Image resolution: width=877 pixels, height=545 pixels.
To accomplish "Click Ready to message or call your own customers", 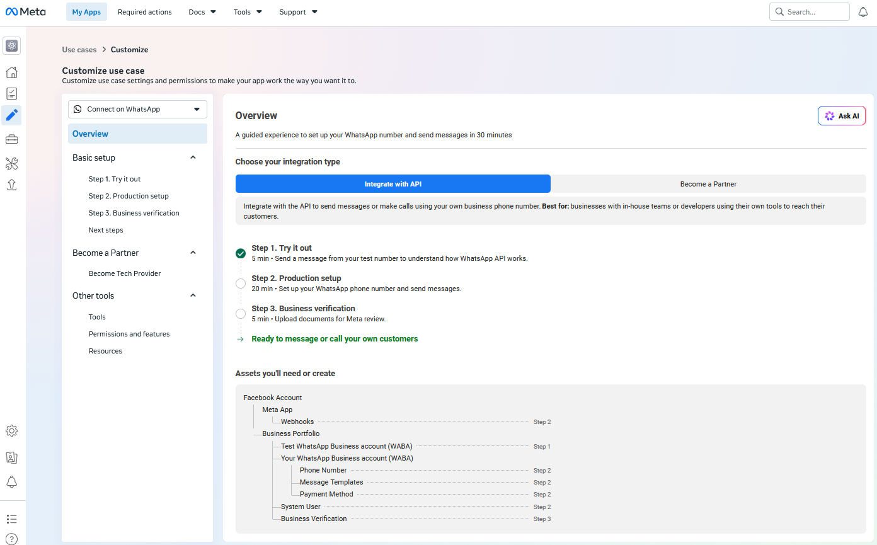I will (x=335, y=339).
